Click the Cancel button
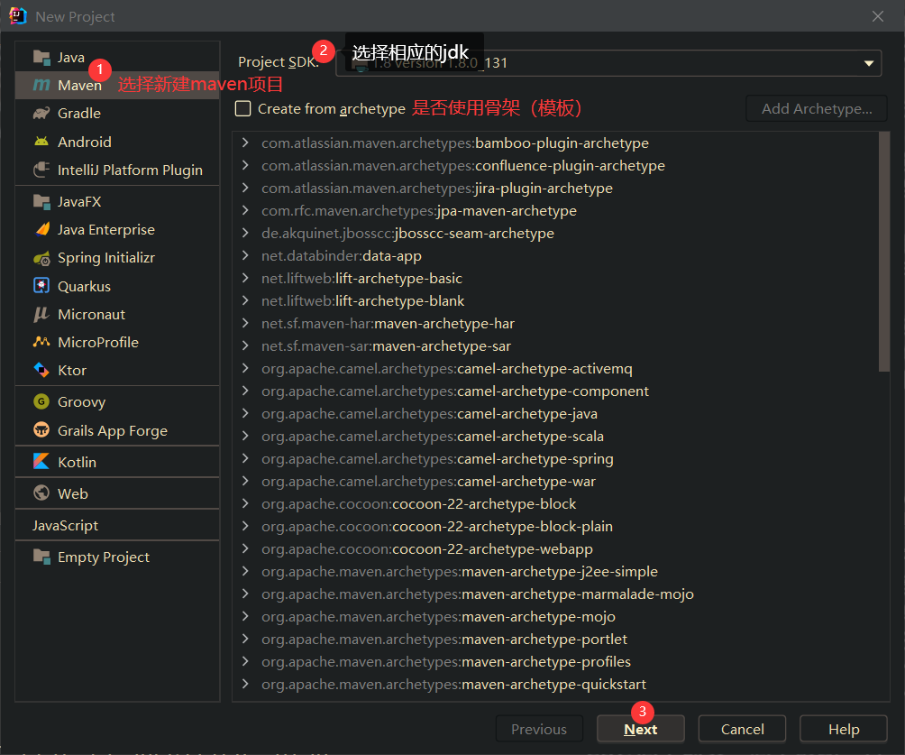The image size is (905, 755). tap(742, 729)
